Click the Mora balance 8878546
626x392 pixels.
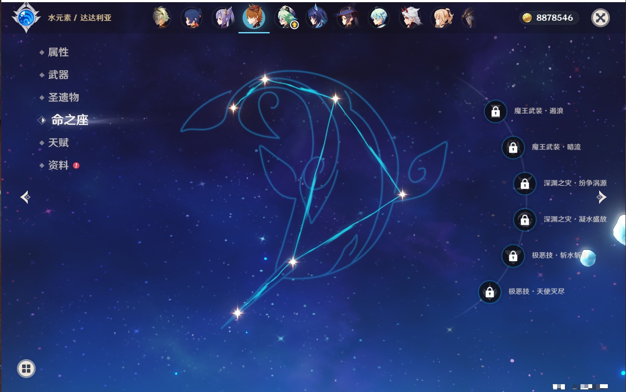(548, 18)
